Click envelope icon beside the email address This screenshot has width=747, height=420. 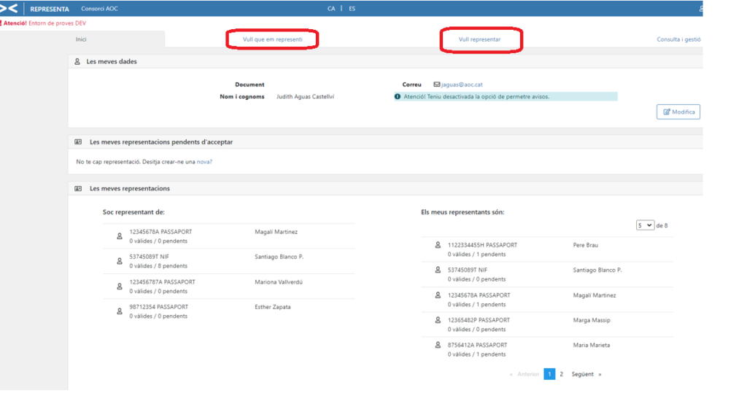point(437,85)
